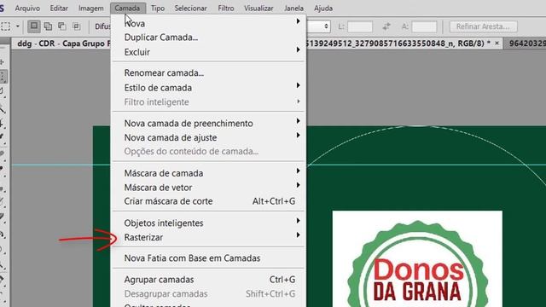Expand the Objetos inteligentes submenu
Screen dimensions: 546x307
(x=208, y=223)
